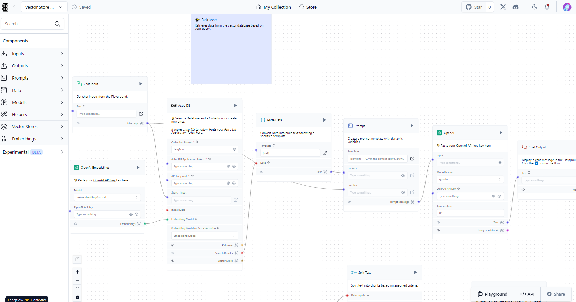
Task: Run the Astra DB component
Action: coord(235,105)
